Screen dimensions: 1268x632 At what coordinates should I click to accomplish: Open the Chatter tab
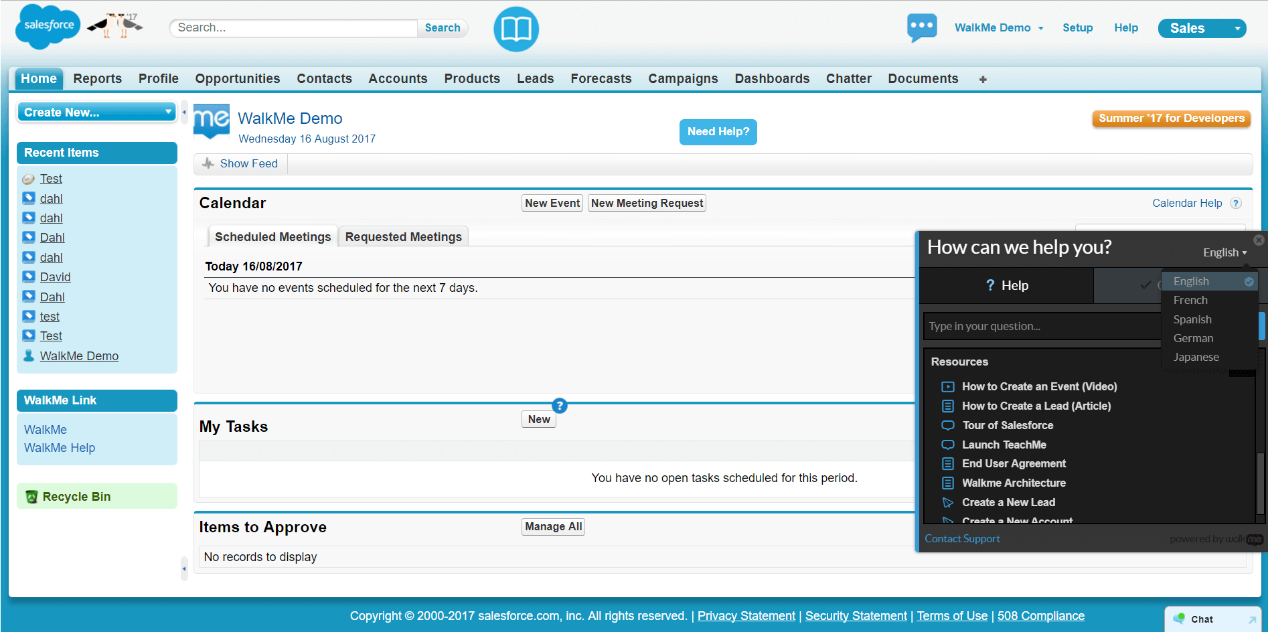848,78
